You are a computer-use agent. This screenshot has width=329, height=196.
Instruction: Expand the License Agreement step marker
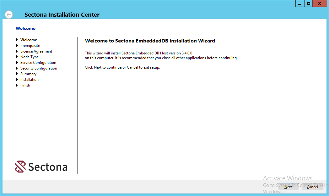point(18,51)
